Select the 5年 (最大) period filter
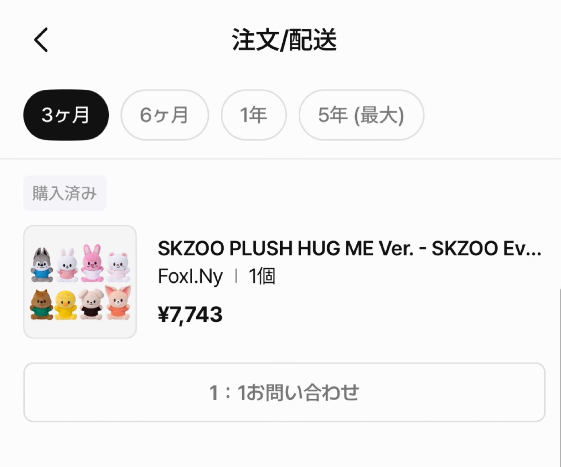Viewport: 561px width, 467px height. 361,115
